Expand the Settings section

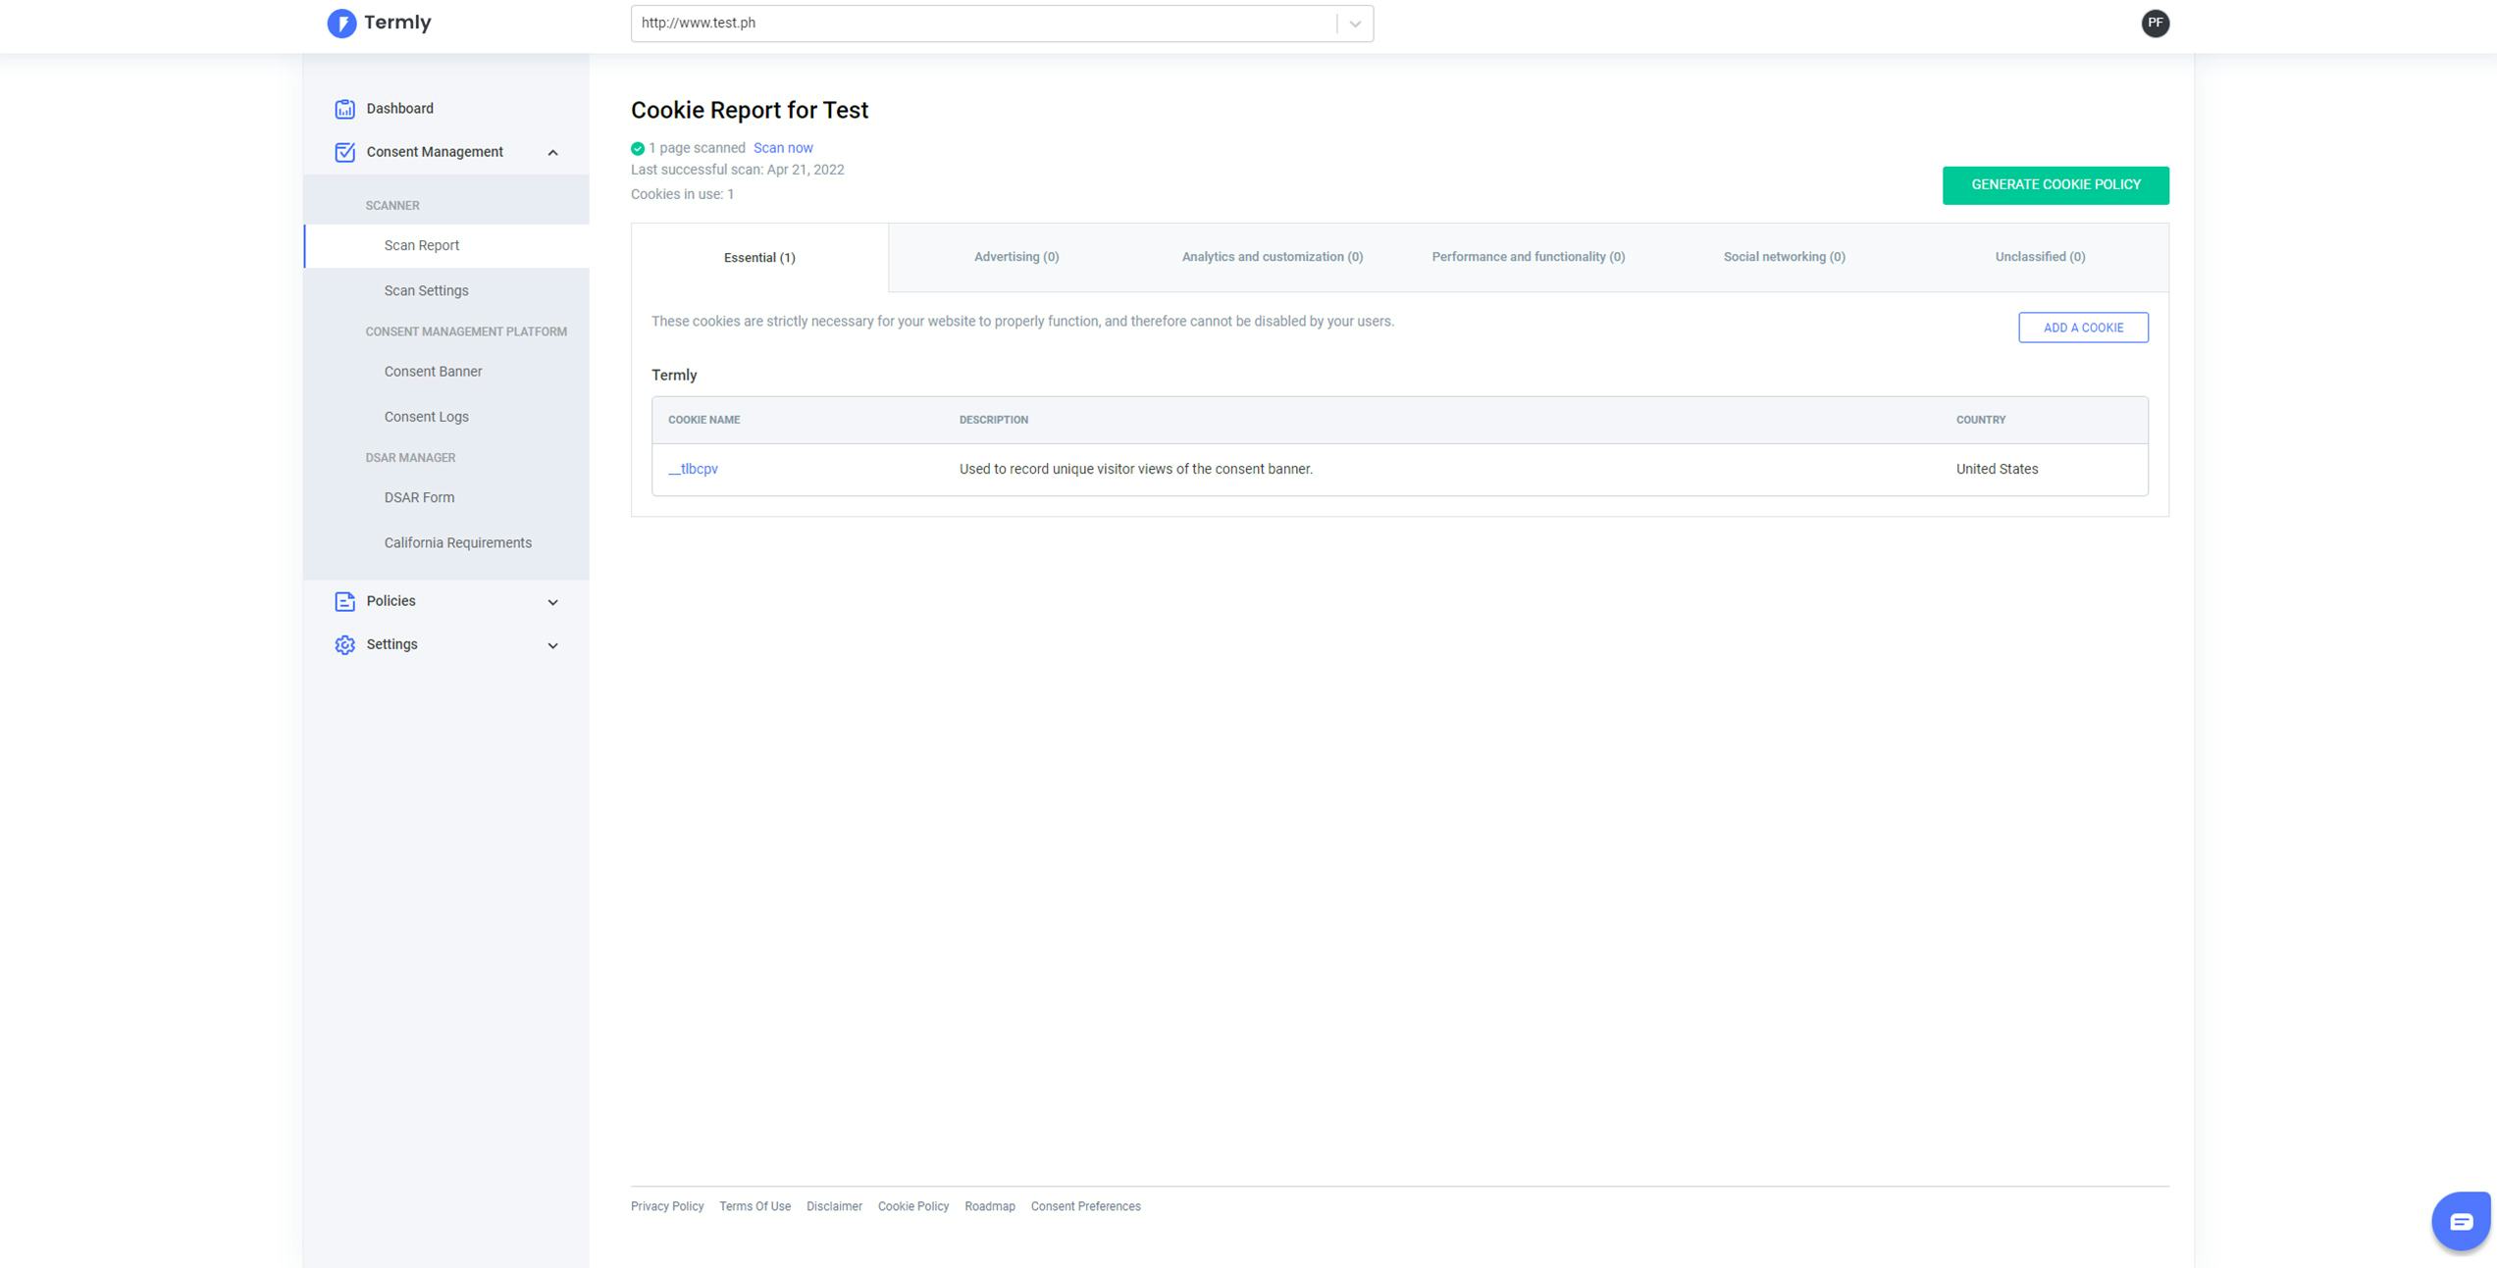coord(551,644)
